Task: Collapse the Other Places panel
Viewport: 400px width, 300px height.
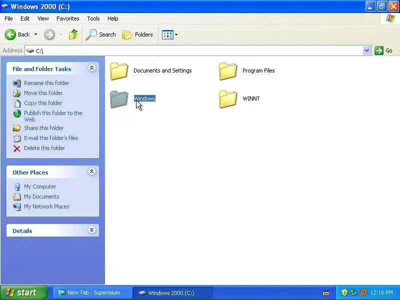Action: (92, 171)
